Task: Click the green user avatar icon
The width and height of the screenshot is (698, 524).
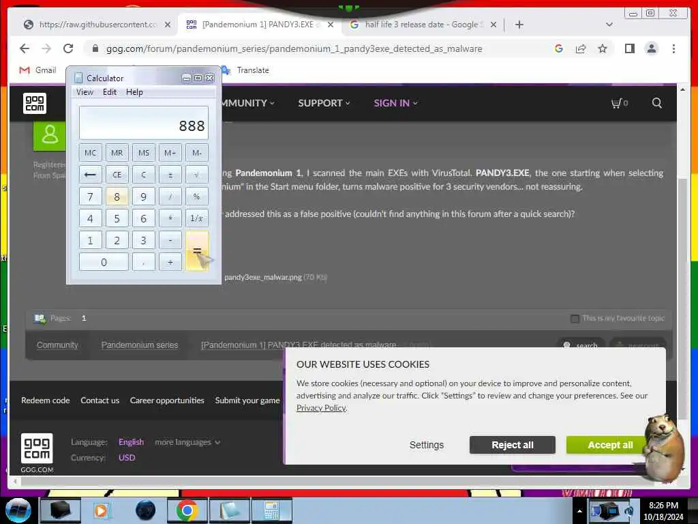Action: tap(49, 135)
